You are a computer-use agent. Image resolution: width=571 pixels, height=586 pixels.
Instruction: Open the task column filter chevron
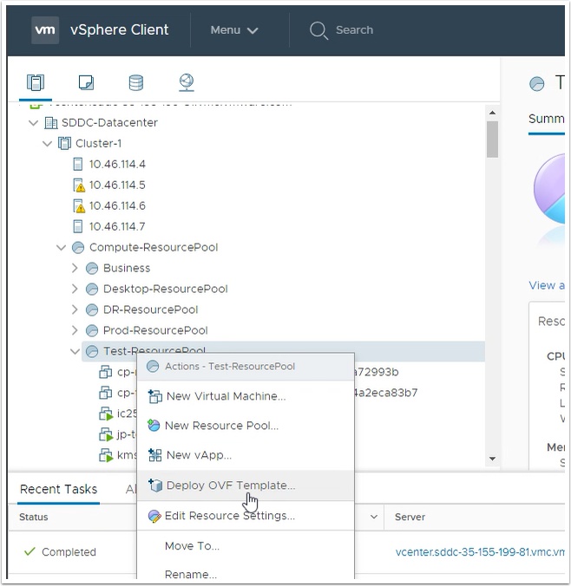(x=373, y=517)
